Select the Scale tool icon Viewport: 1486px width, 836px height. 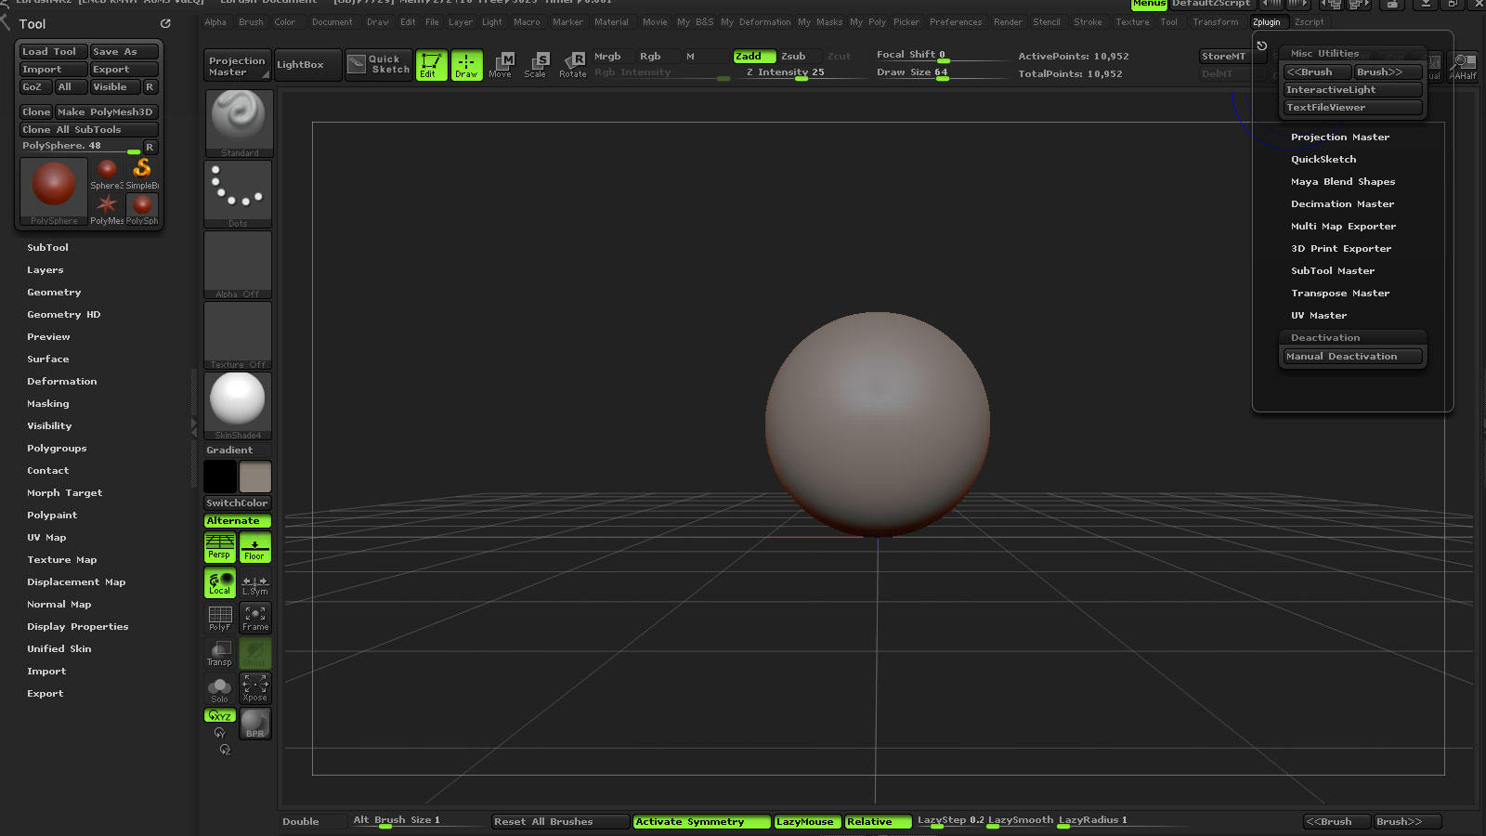[x=536, y=64]
